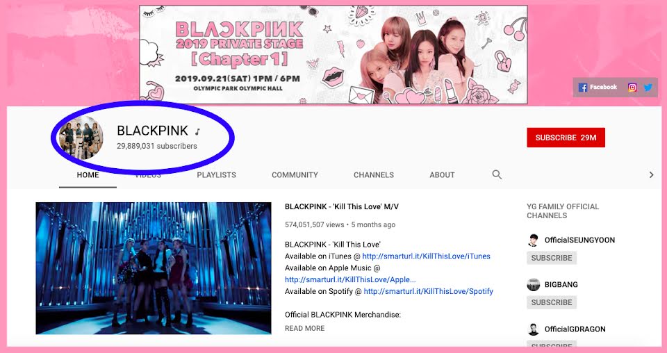The image size is (667, 353).
Task: Open the Instagram icon in banner
Action: tap(632, 87)
